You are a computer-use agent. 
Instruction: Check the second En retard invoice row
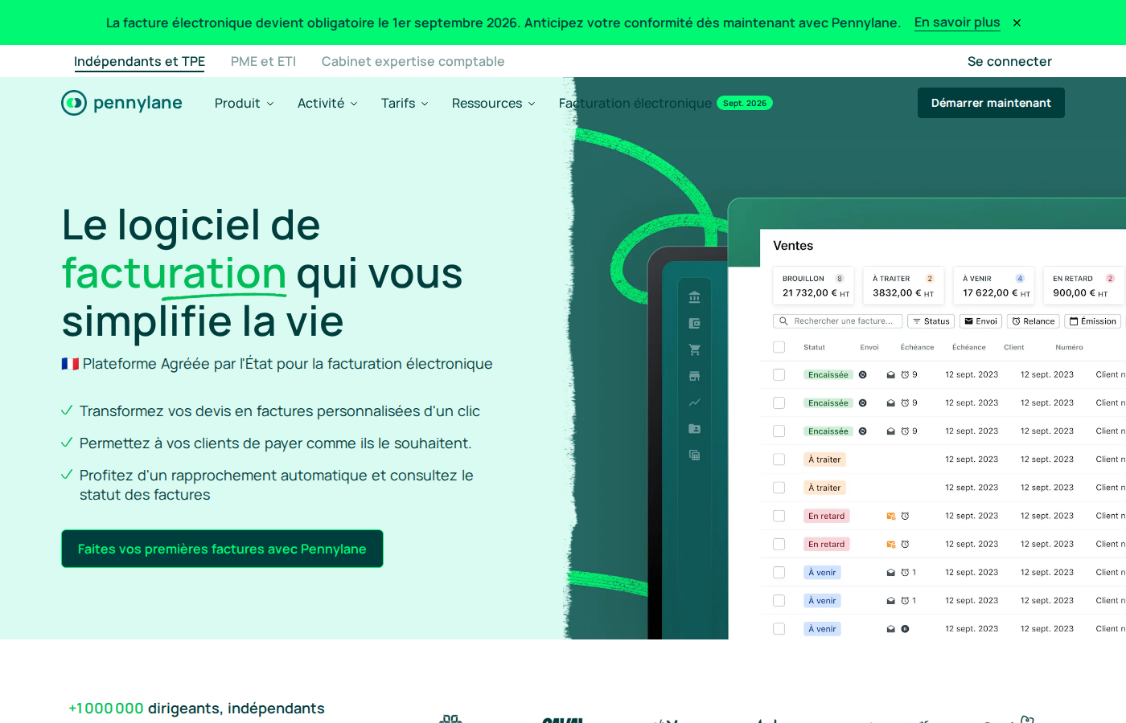(779, 544)
